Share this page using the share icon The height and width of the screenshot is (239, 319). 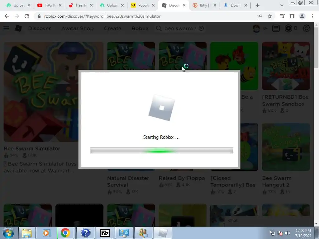click(260, 16)
